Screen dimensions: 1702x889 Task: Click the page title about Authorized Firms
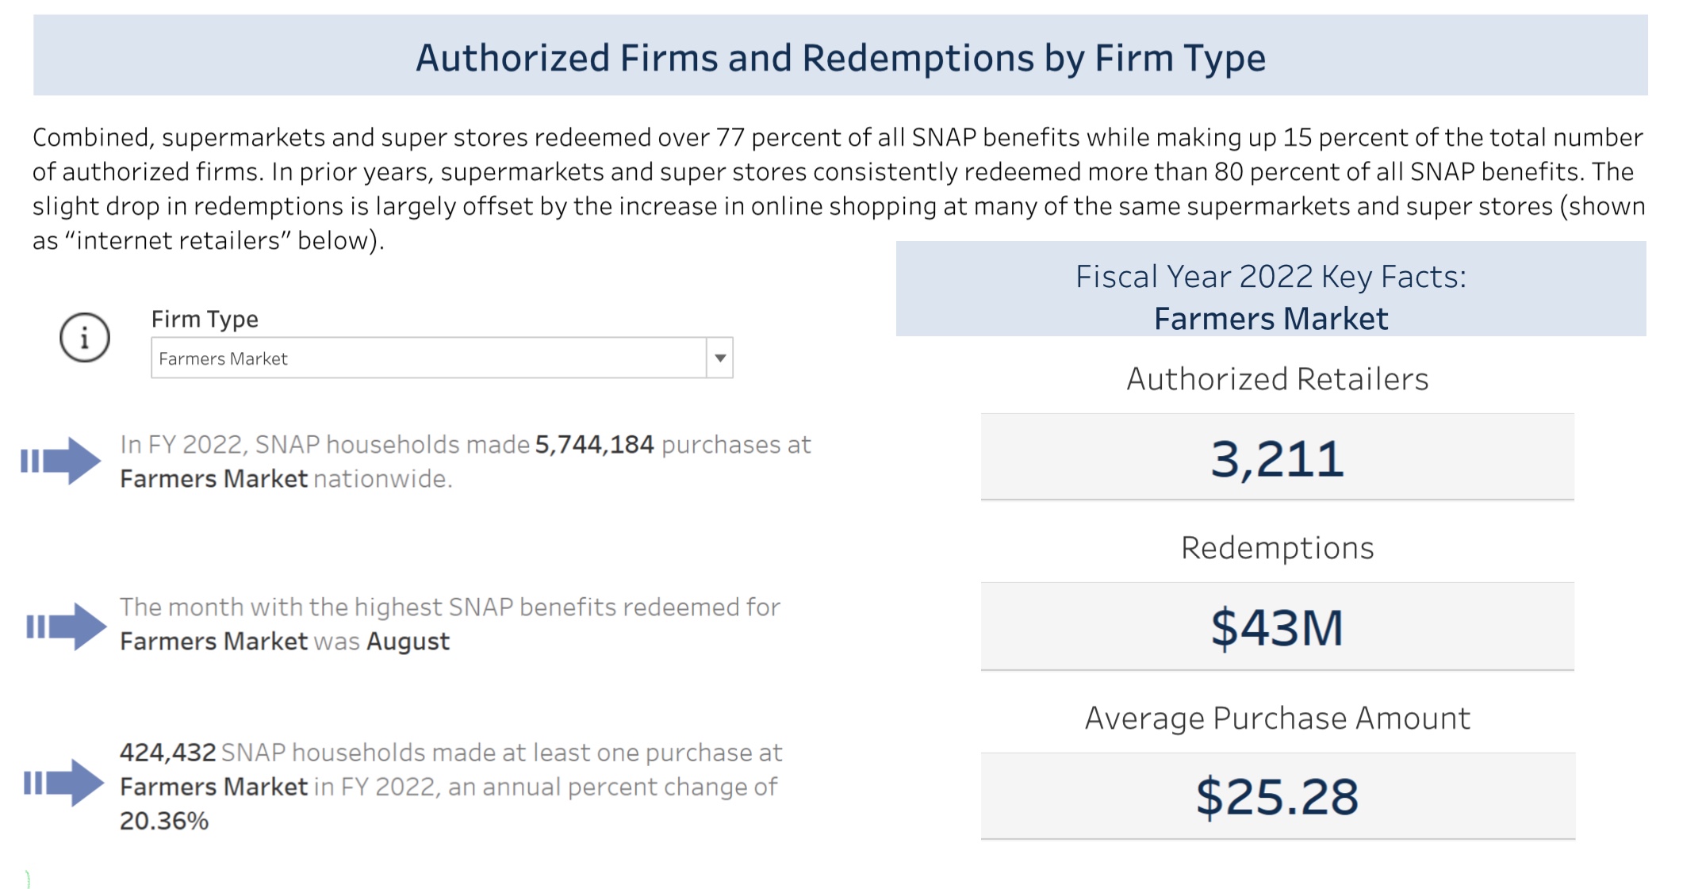(x=840, y=58)
